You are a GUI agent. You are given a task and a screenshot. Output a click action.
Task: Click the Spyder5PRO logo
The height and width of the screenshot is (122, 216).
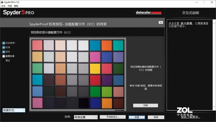pyautogui.click(x=19, y=12)
